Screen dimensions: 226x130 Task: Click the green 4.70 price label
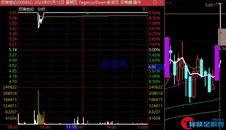(x=13, y=81)
